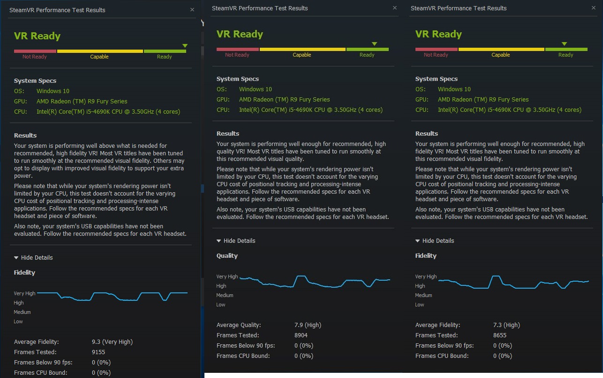Click Frames CPU Bound label in right window
Screen dimensions: 603x378
click(x=442, y=356)
